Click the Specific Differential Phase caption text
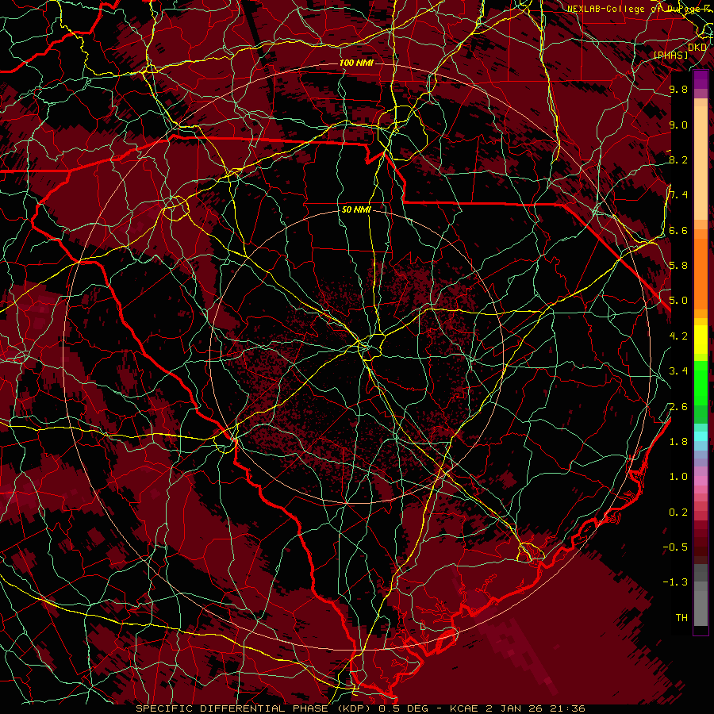Image resolution: width=714 pixels, height=714 pixels. (360, 708)
